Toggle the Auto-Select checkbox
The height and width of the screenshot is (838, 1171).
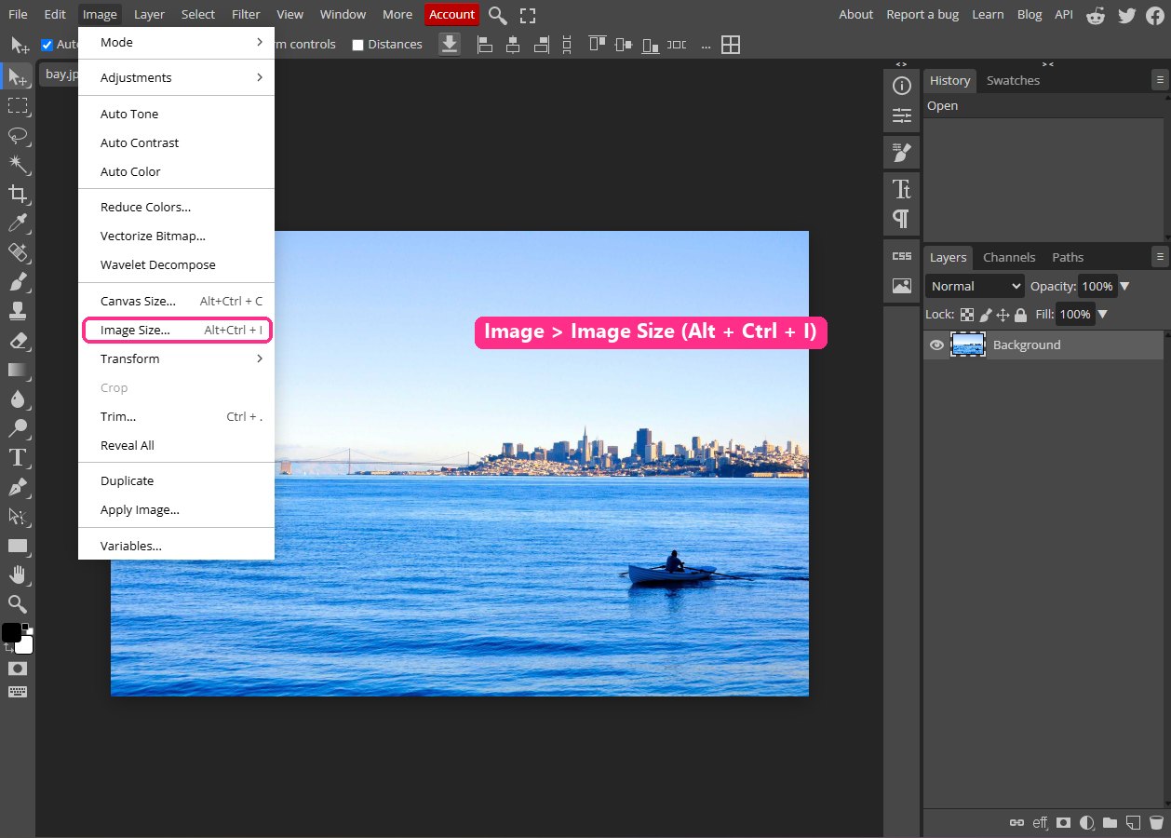point(47,45)
